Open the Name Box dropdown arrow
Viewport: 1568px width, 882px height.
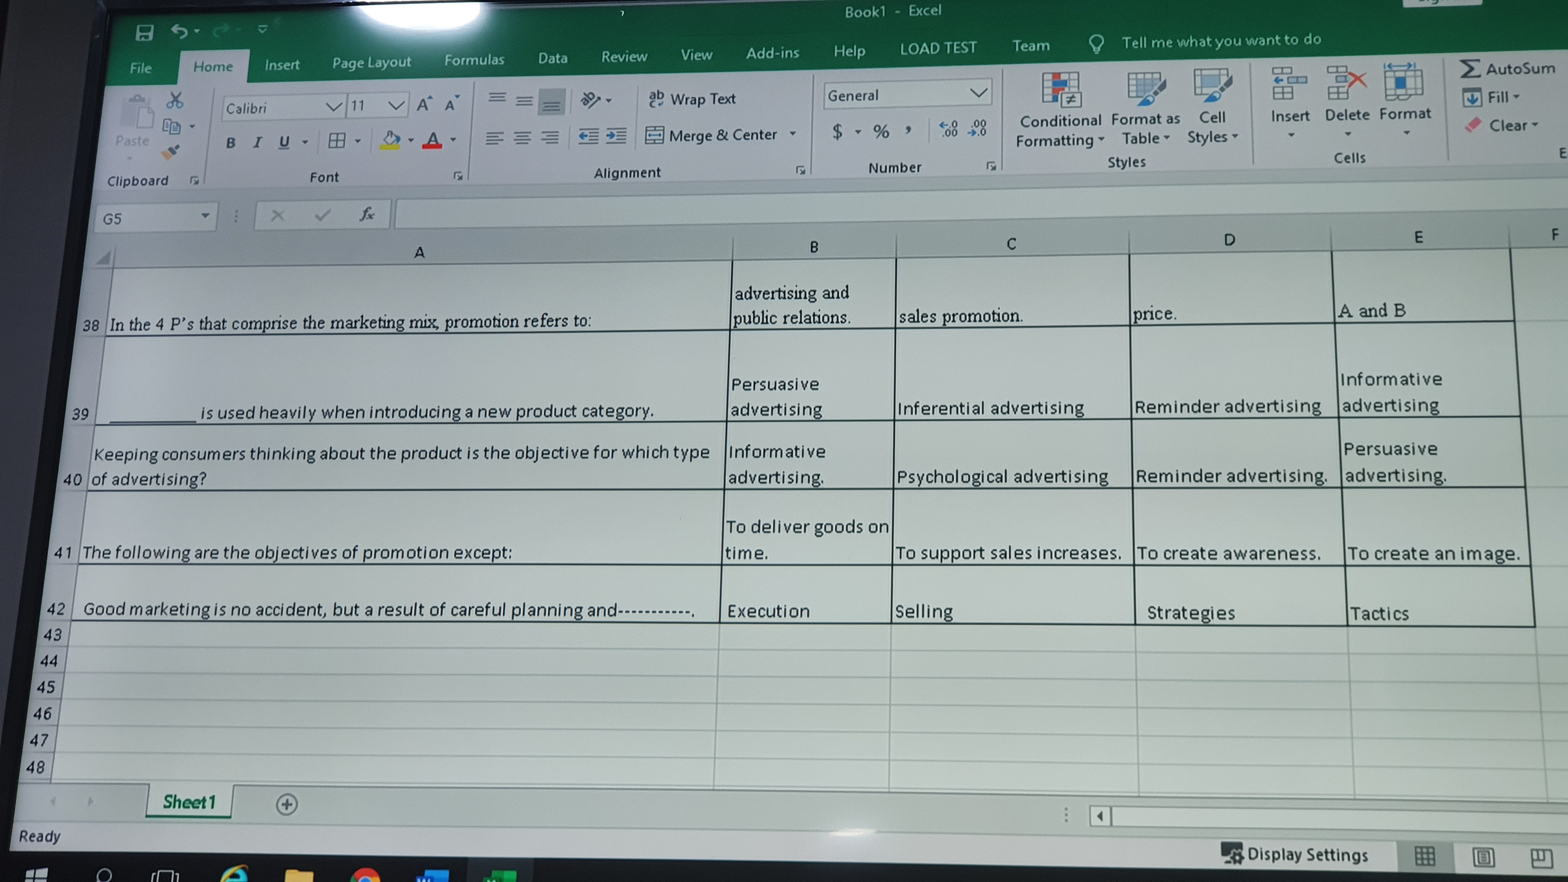coord(205,216)
